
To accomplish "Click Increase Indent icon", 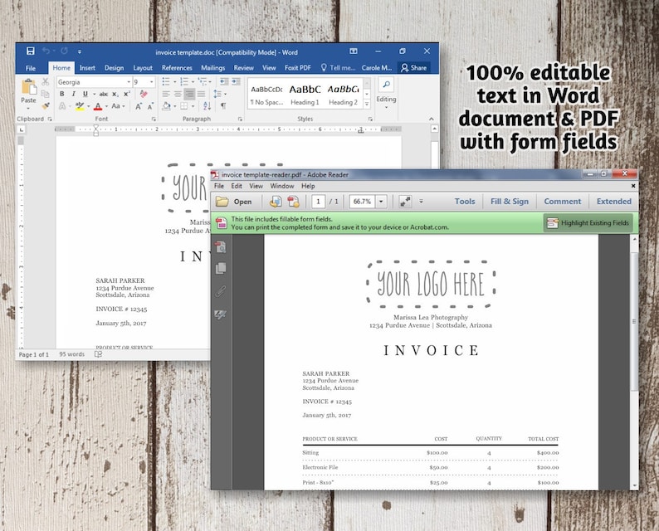I will [237, 81].
